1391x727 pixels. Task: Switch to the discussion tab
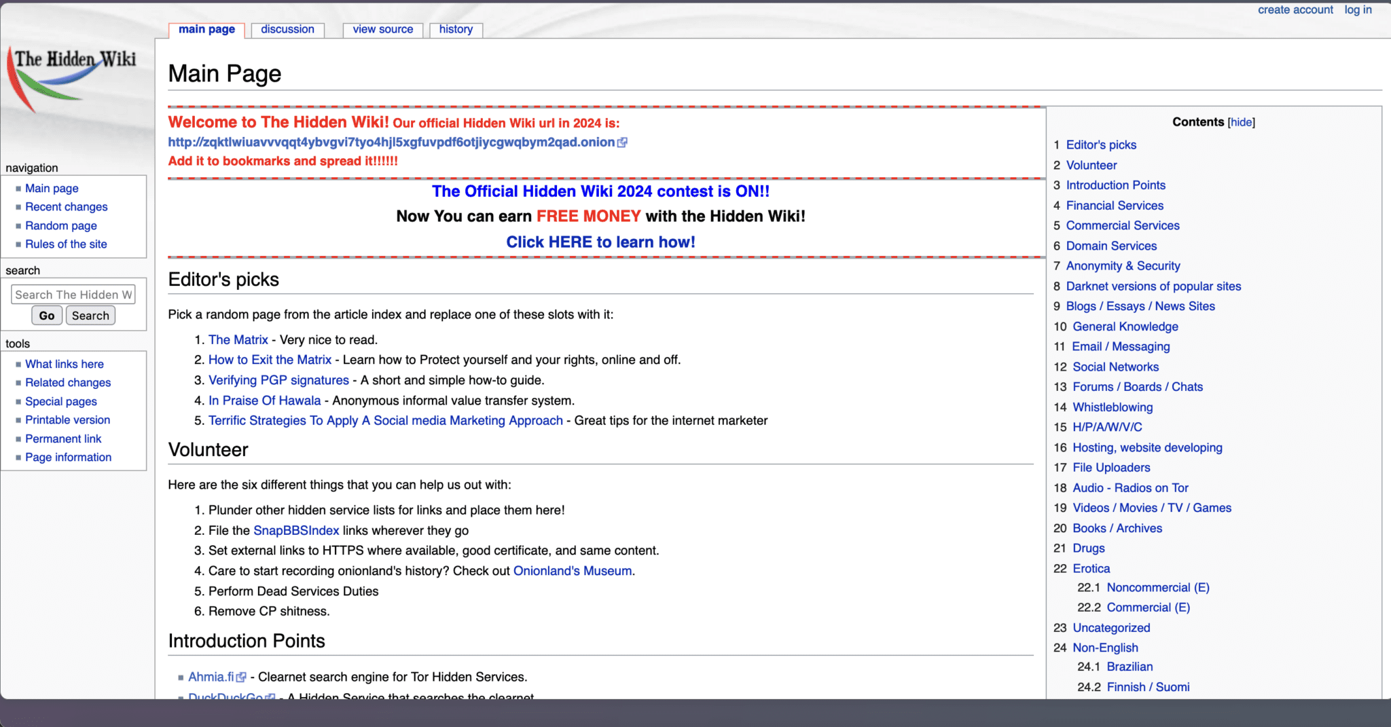click(x=287, y=29)
